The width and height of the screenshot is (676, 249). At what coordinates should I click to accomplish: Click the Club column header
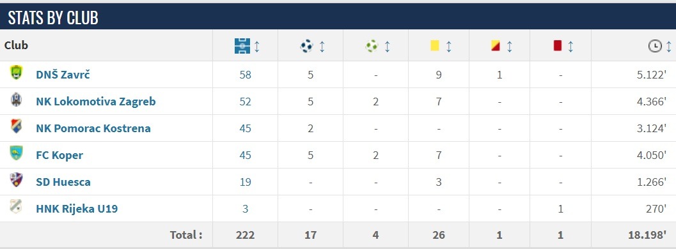17,45
